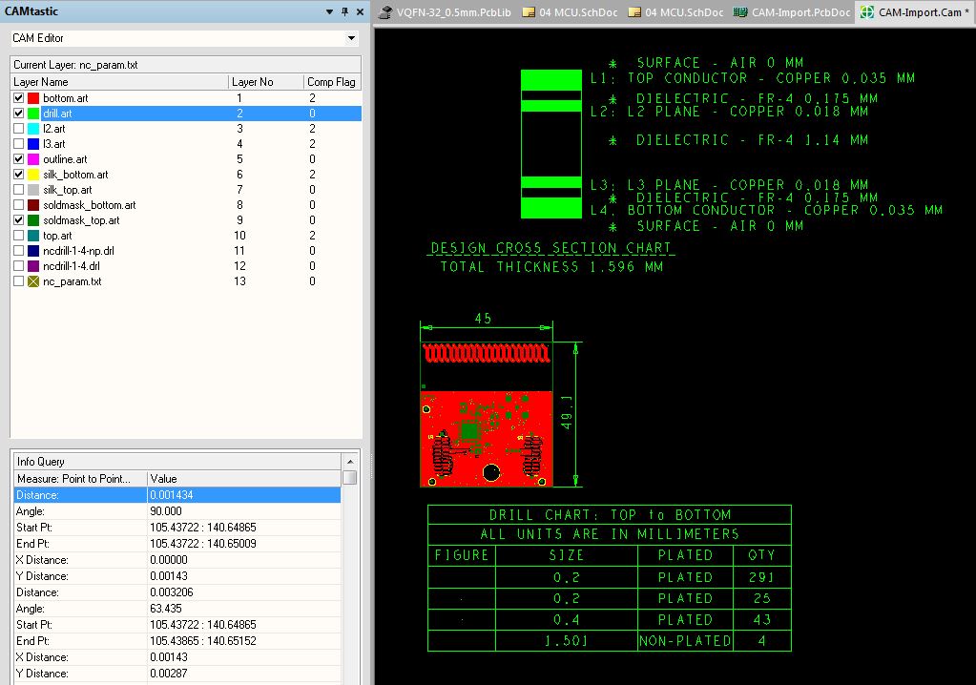Select outline.art layer name

click(x=65, y=159)
